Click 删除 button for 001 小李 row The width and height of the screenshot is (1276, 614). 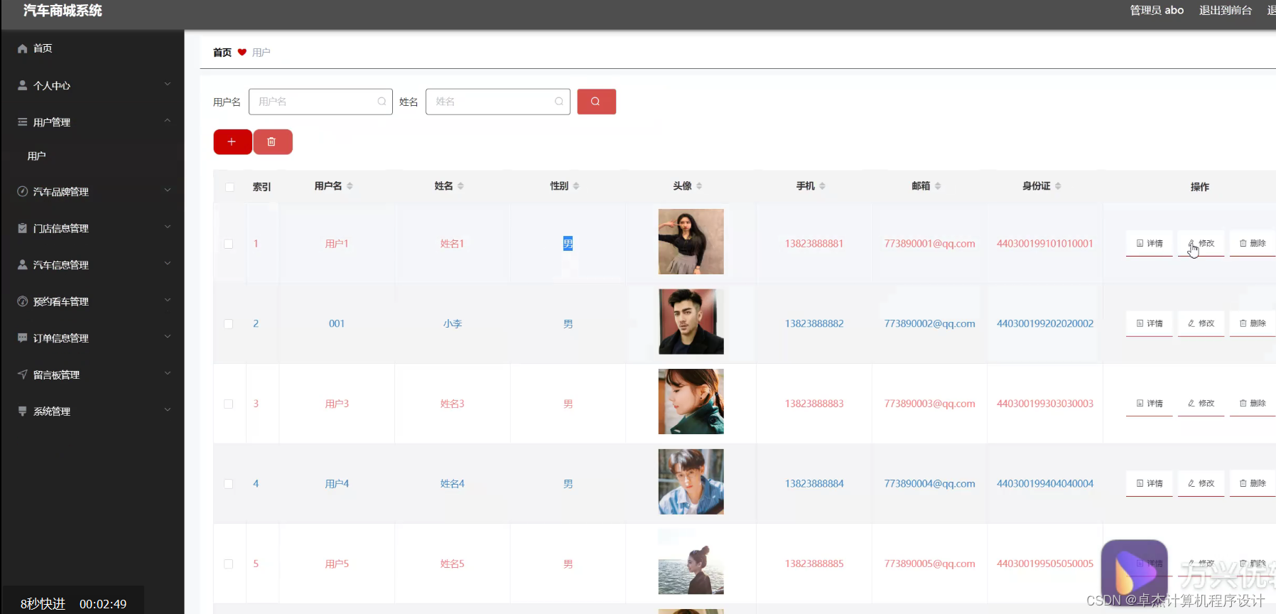point(1253,323)
